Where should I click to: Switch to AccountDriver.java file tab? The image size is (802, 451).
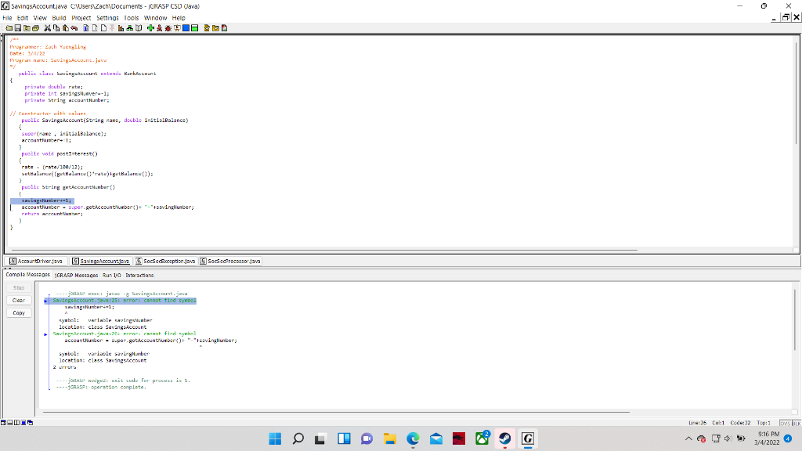point(36,262)
